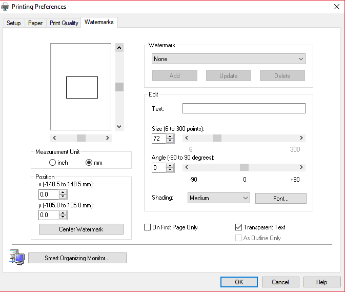Click the size slider right arrow

pos(301,138)
